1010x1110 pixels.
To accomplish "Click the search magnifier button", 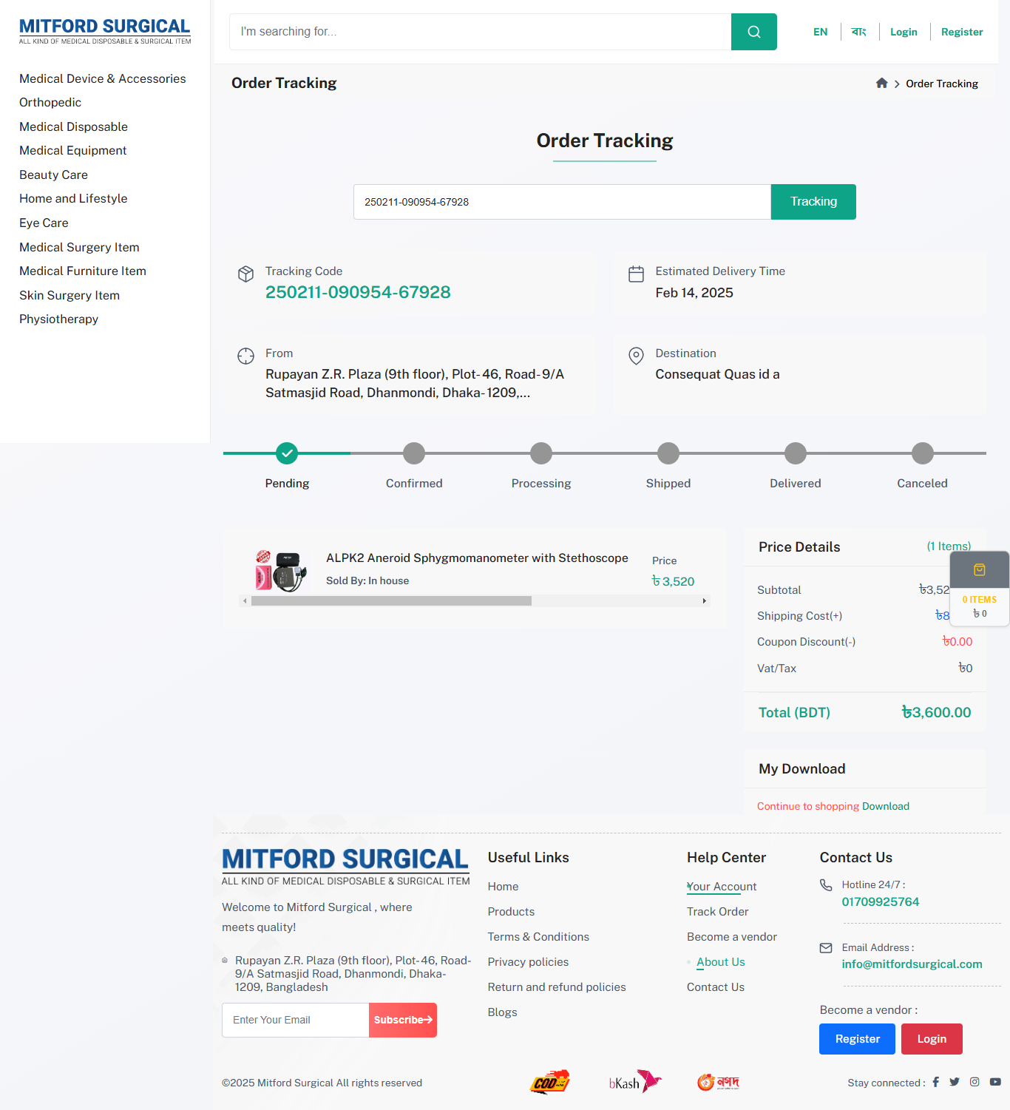I will click(753, 32).
